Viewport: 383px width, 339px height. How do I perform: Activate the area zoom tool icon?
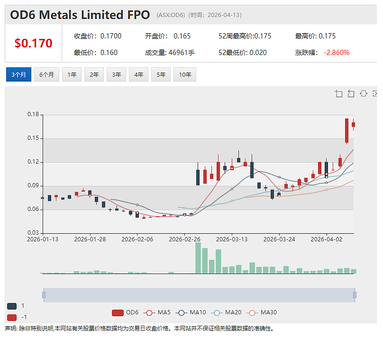pyautogui.click(x=338, y=93)
